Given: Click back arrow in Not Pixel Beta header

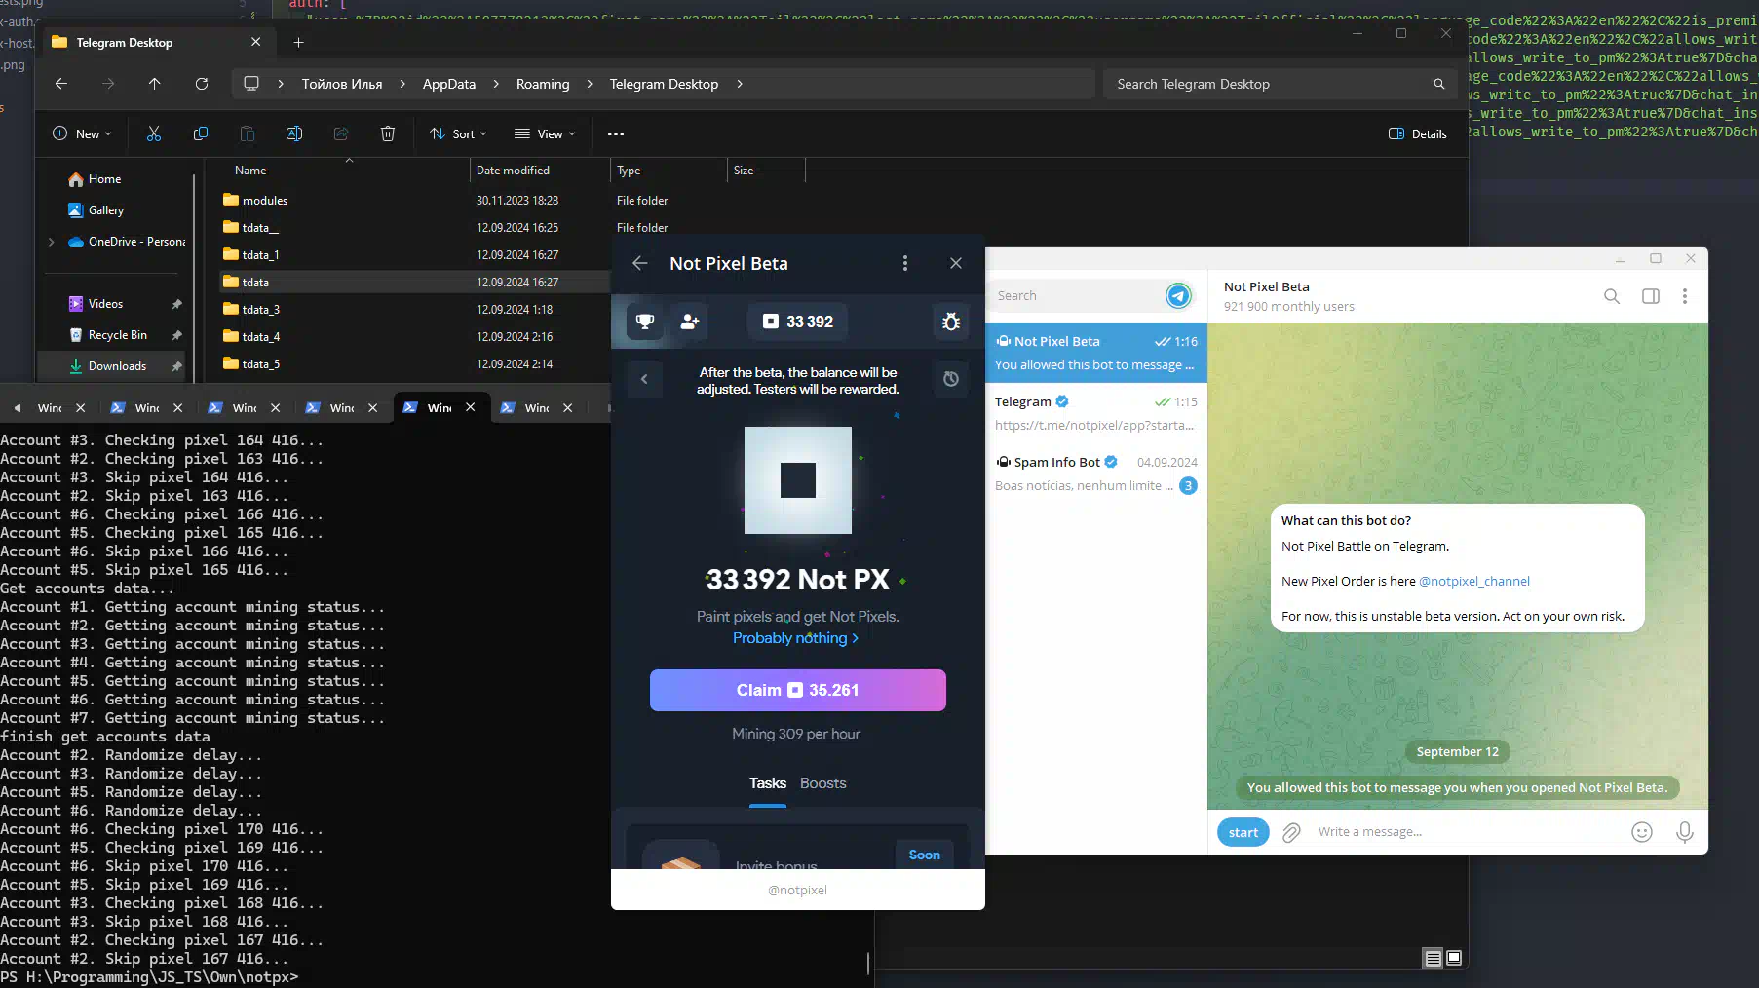Looking at the screenshot, I should coord(640,263).
